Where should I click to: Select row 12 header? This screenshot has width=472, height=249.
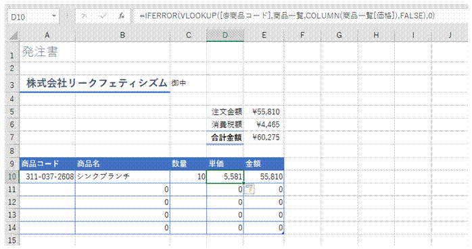[x=12, y=202]
